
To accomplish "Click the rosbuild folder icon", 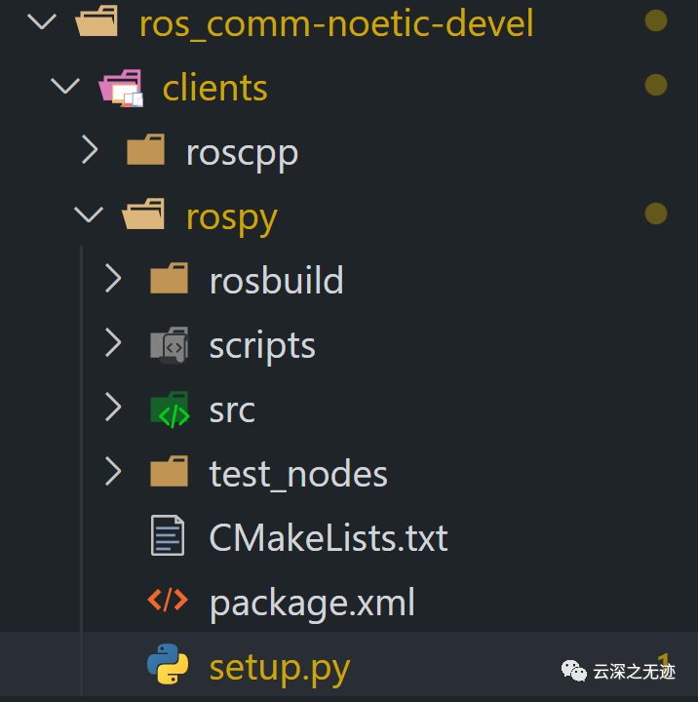I will (170, 280).
